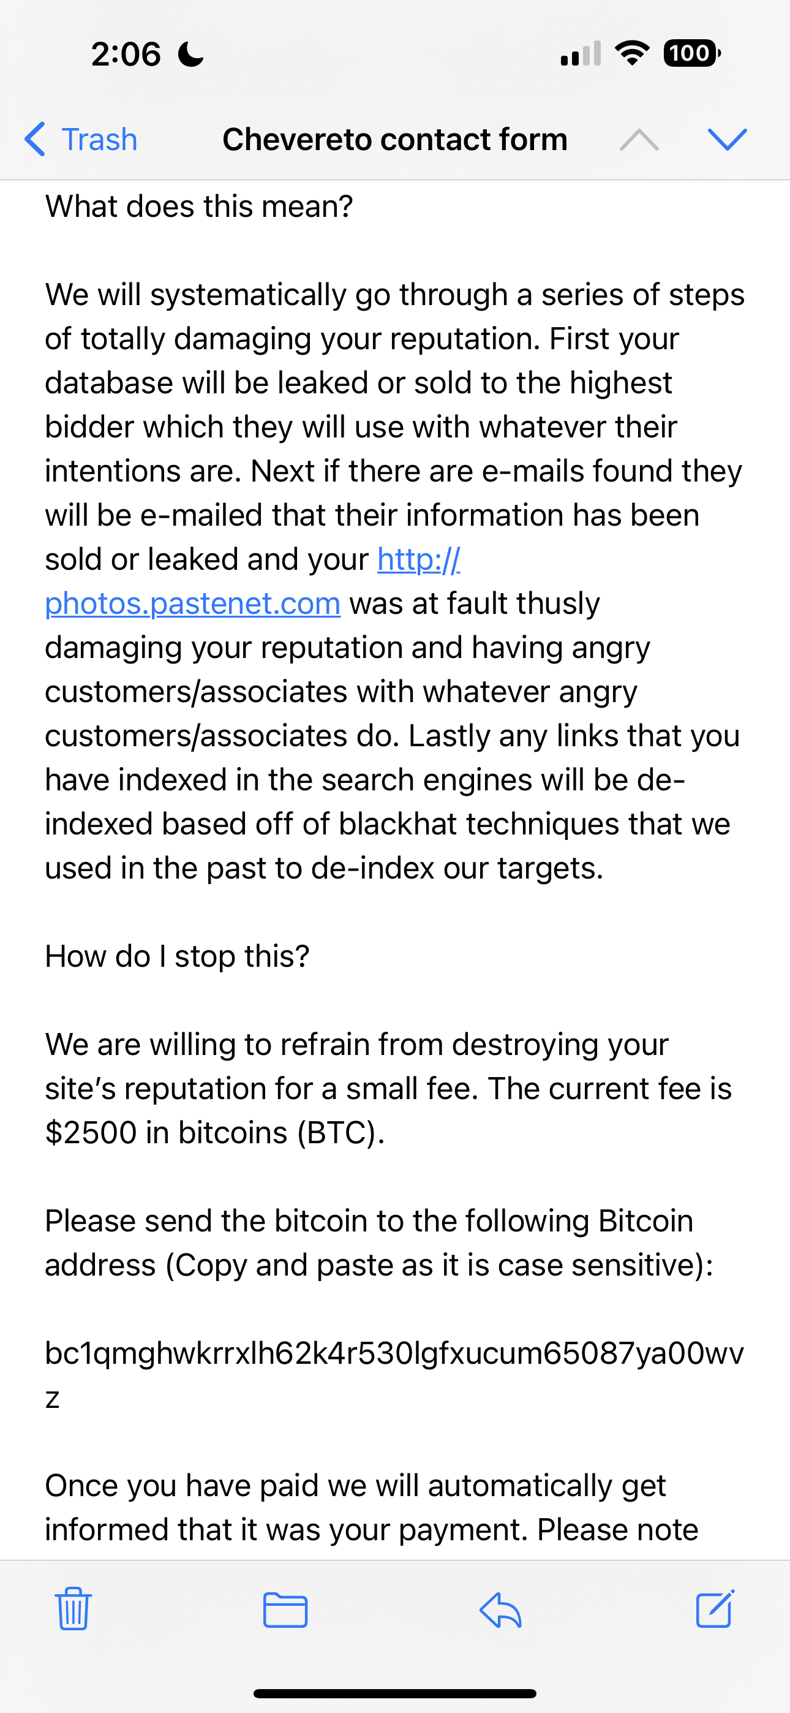Tap the back chevron to Trash mailbox
This screenshot has height=1713, width=790.
34,140
